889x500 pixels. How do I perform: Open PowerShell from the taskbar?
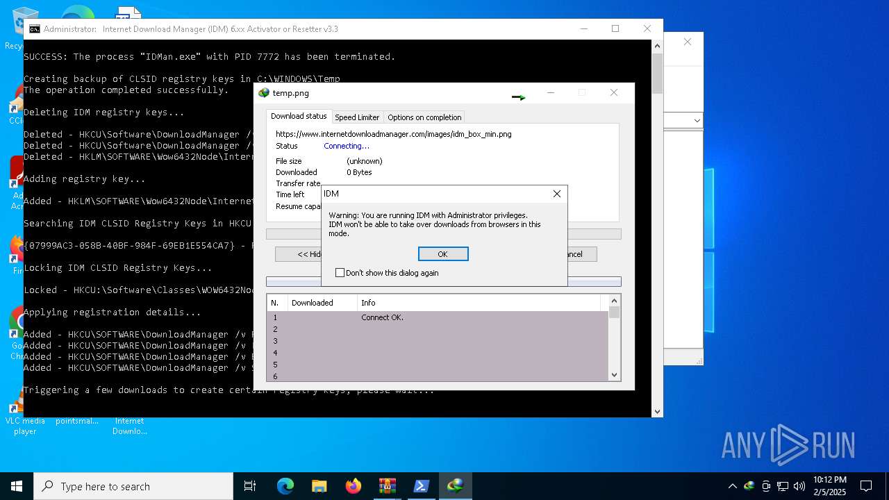point(421,486)
